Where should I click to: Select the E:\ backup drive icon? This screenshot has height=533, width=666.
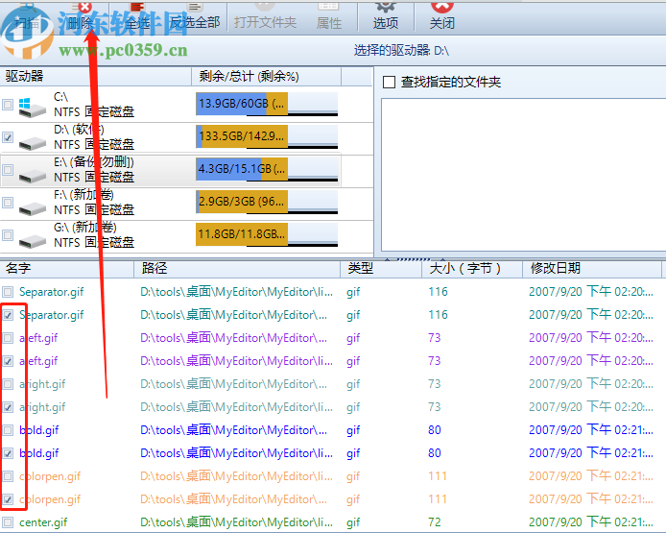pyautogui.click(x=32, y=170)
